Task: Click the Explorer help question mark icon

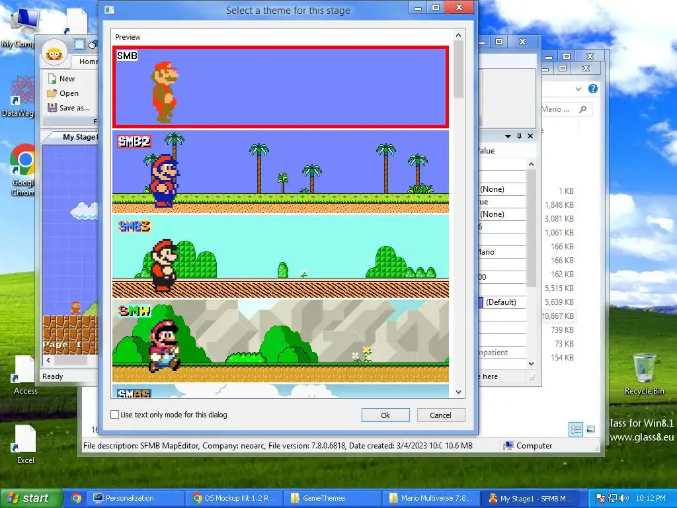Action: coord(593,89)
